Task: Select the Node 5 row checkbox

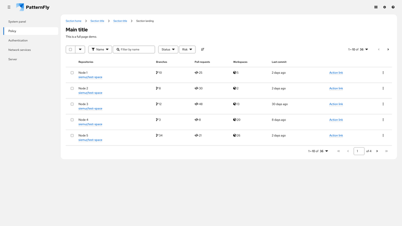Action: coord(72,136)
